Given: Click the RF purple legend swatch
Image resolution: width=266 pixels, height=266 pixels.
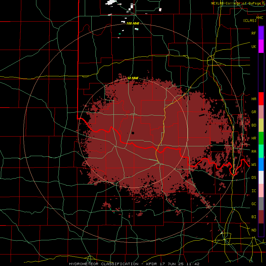Looking at the screenshot, I should point(261,33).
